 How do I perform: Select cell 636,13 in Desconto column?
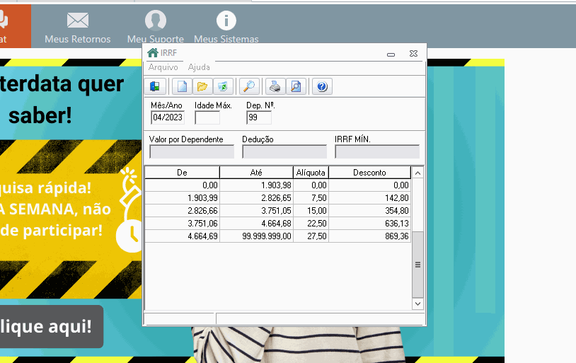[369, 224]
